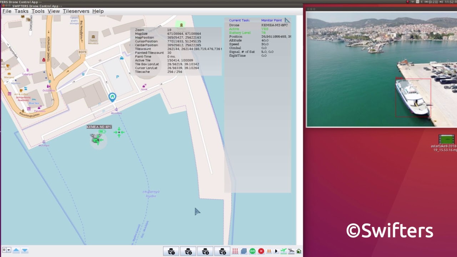This screenshot has width=457, height=257.
Task: Click the red dotted grid icon
Action: 235,251
